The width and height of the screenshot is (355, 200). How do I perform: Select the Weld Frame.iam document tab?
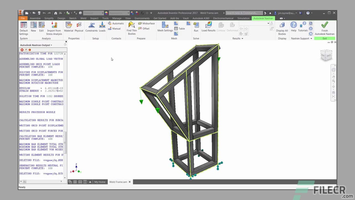[118, 182]
